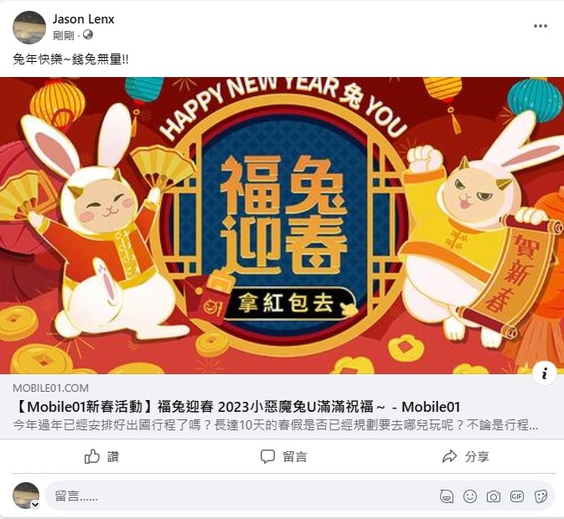Open Jason Lenx profile picture

29,28
